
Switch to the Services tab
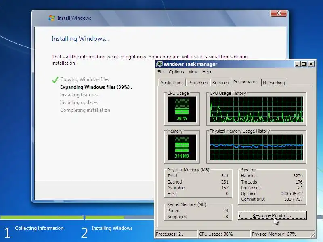click(x=220, y=83)
